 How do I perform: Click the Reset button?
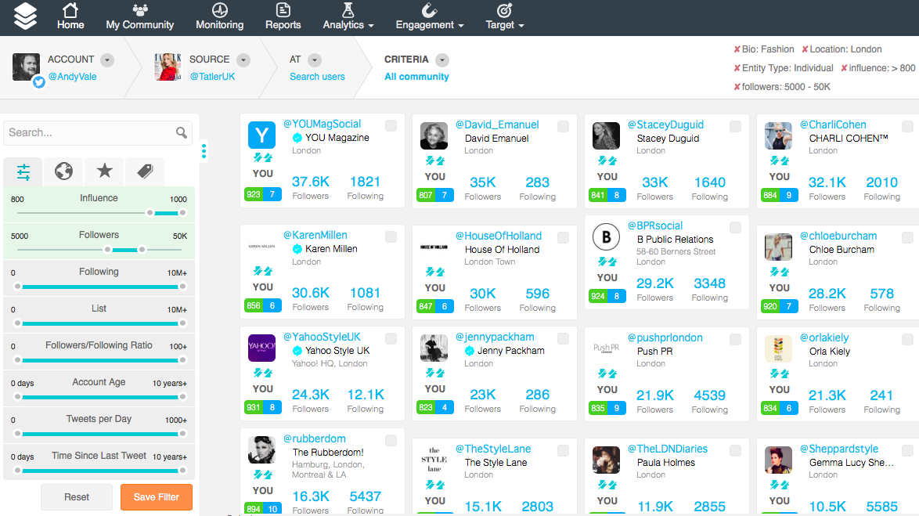[x=76, y=496]
